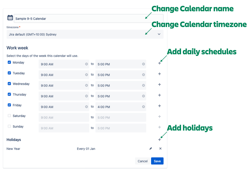The image size is (250, 173).
Task: Clear Friday's 4:00 PM end time
Action: [x=143, y=107]
